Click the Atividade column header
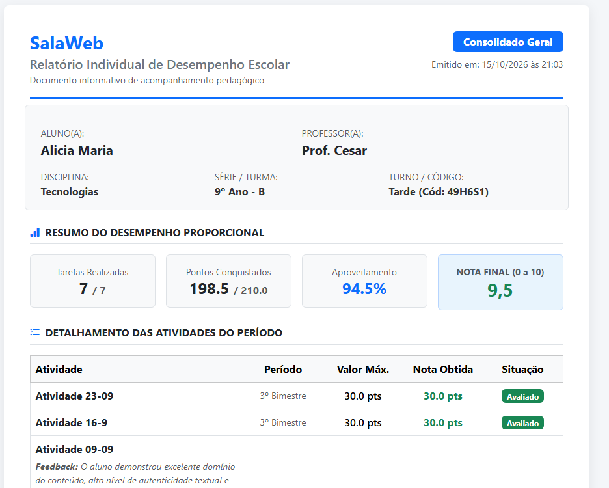 click(137, 369)
